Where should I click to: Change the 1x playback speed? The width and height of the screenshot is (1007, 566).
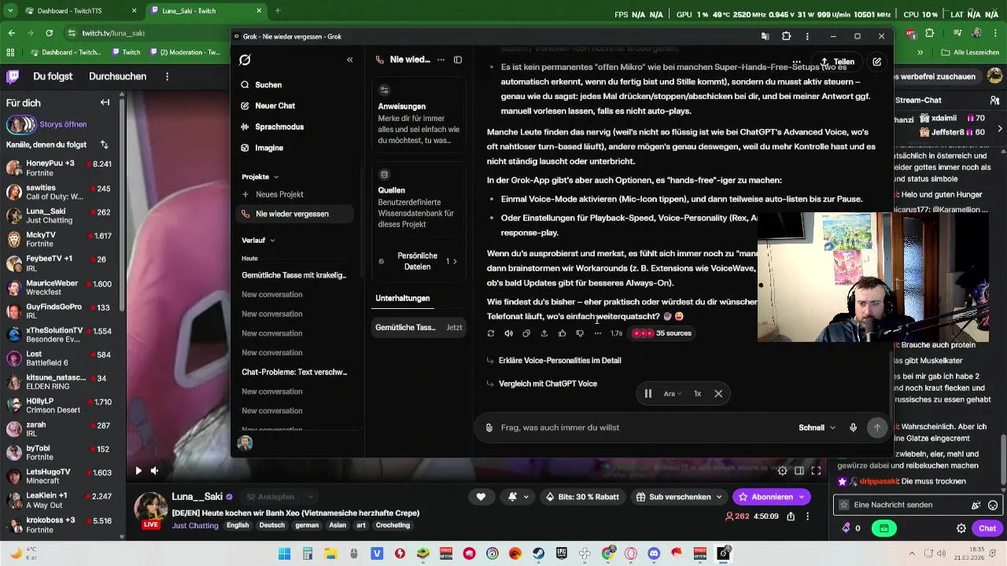point(697,394)
